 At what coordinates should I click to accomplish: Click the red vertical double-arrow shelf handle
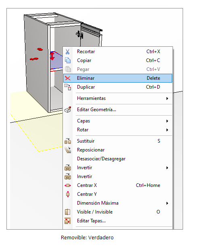click(x=52, y=56)
